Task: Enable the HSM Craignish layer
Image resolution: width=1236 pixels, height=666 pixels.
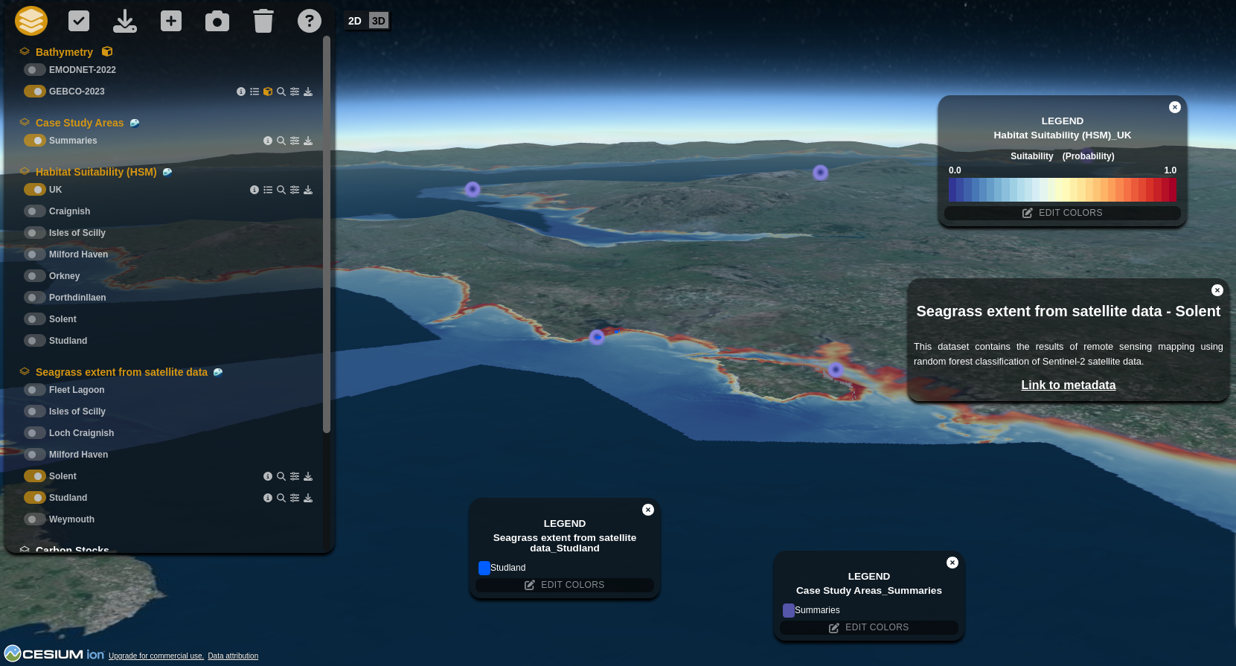Action: pyautogui.click(x=34, y=211)
